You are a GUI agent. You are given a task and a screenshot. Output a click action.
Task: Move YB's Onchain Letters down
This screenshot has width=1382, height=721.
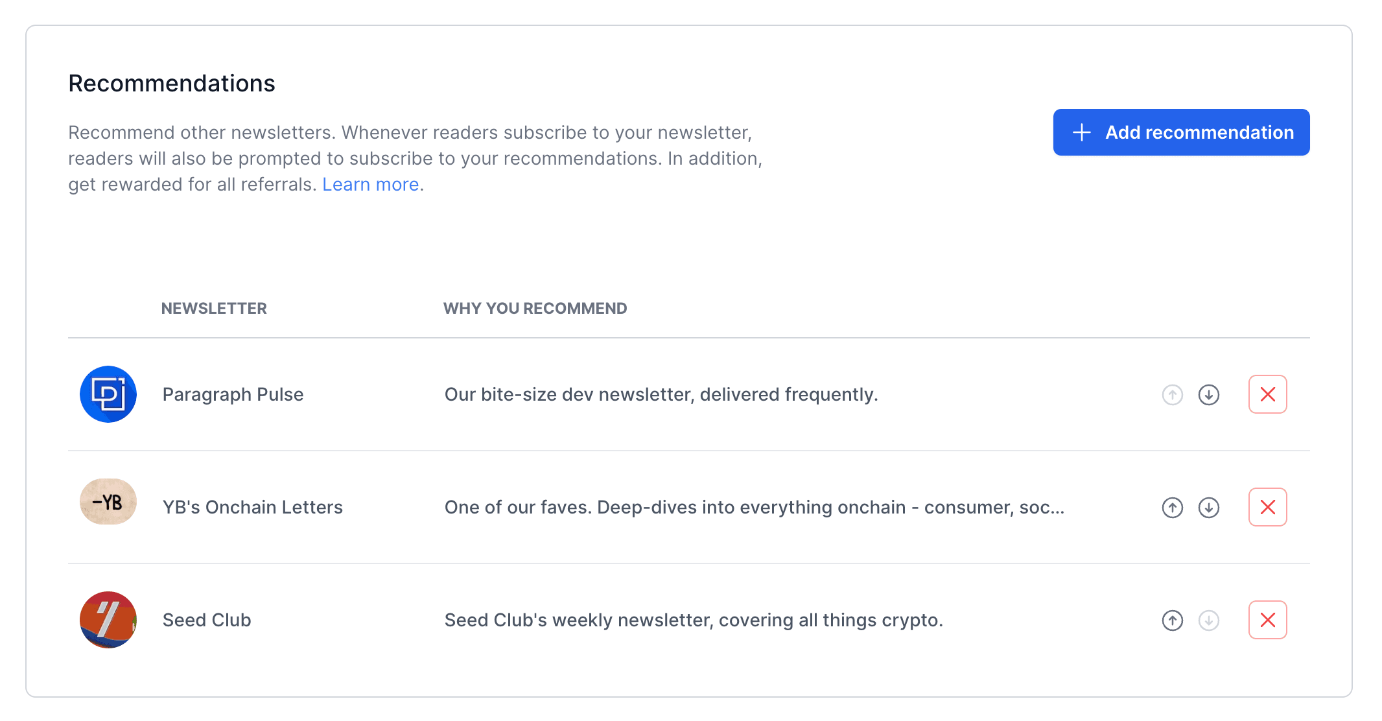click(x=1208, y=507)
